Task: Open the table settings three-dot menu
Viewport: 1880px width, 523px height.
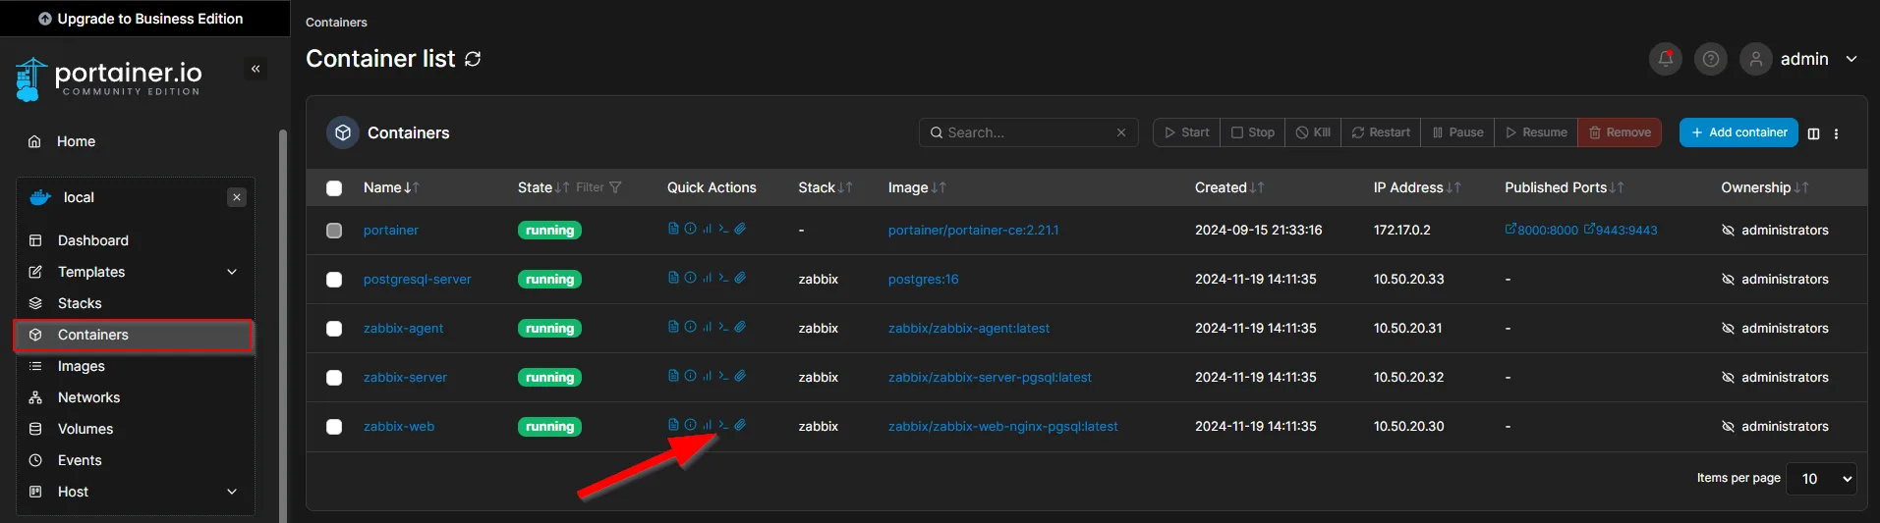Action: 1836,133
